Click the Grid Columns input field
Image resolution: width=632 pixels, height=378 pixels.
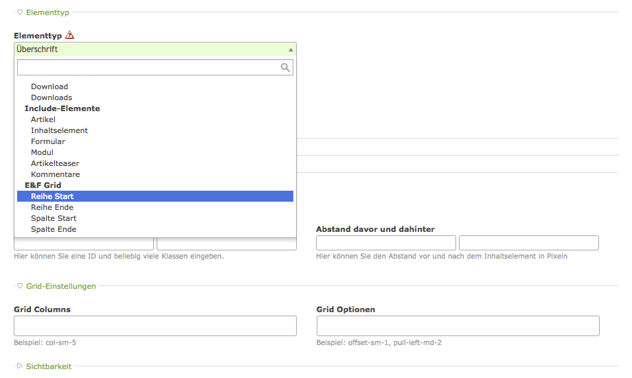pos(155,326)
